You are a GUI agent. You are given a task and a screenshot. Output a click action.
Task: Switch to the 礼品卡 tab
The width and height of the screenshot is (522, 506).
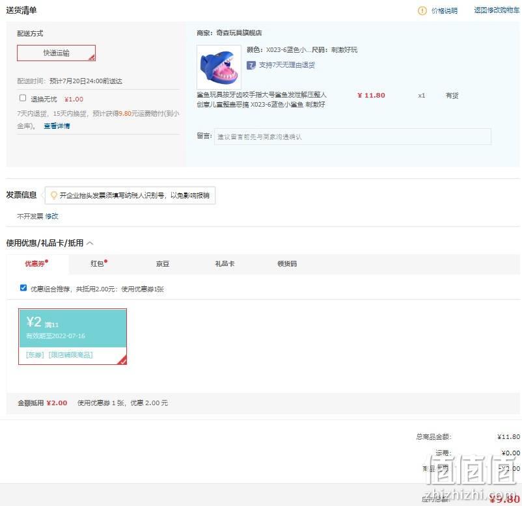(225, 264)
